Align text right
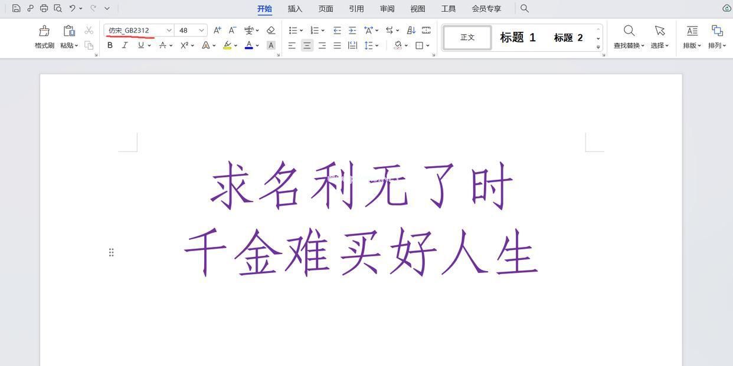 pyautogui.click(x=322, y=45)
